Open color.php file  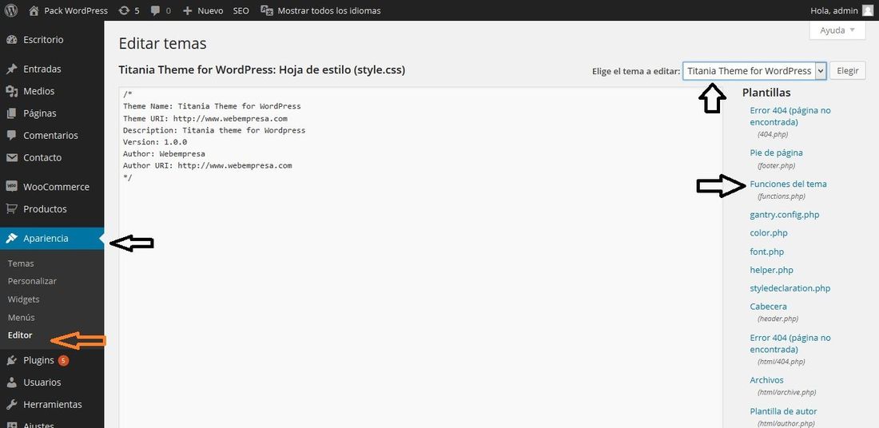769,233
